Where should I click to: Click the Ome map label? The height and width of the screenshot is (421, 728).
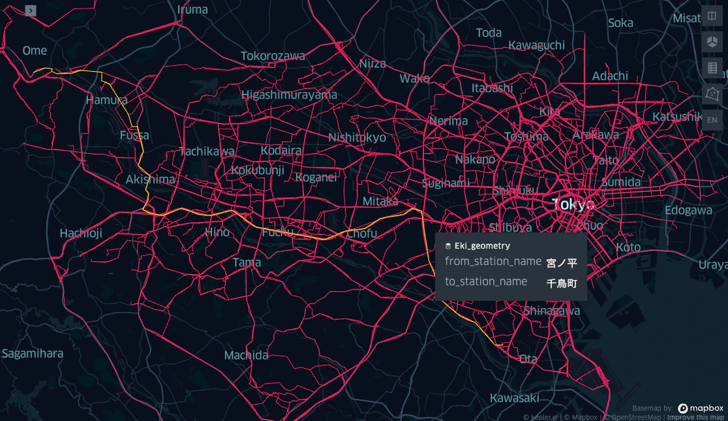(35, 50)
